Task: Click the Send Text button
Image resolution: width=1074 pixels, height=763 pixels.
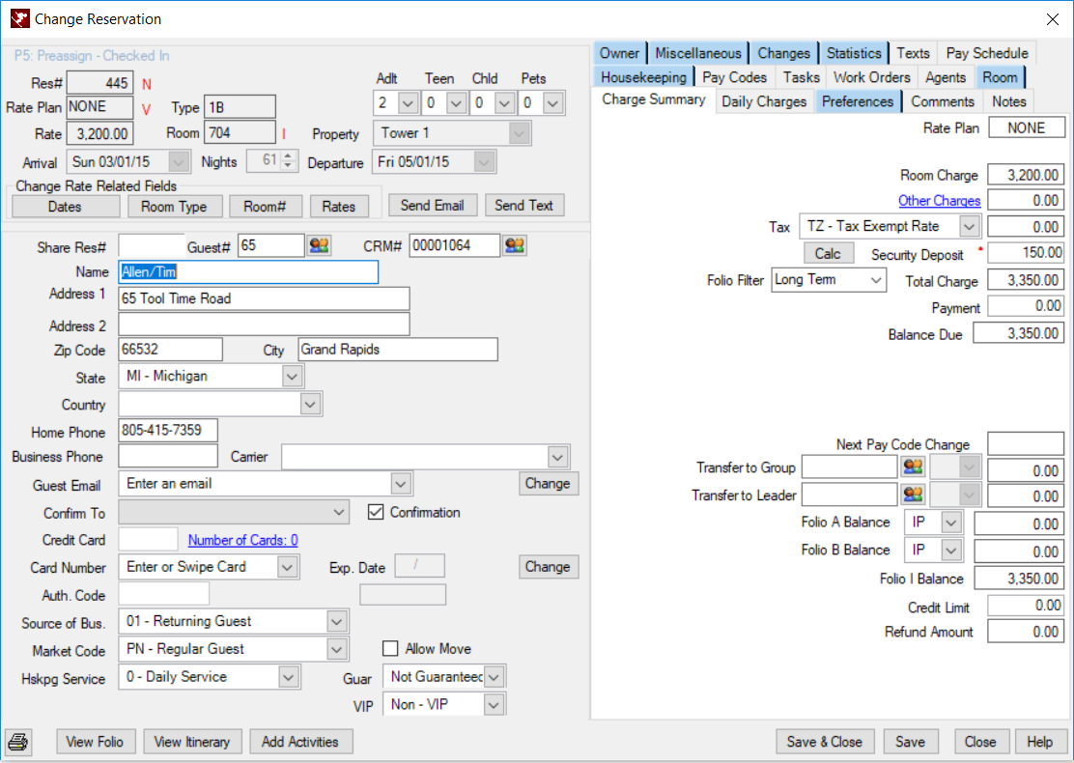Action: 524,205
